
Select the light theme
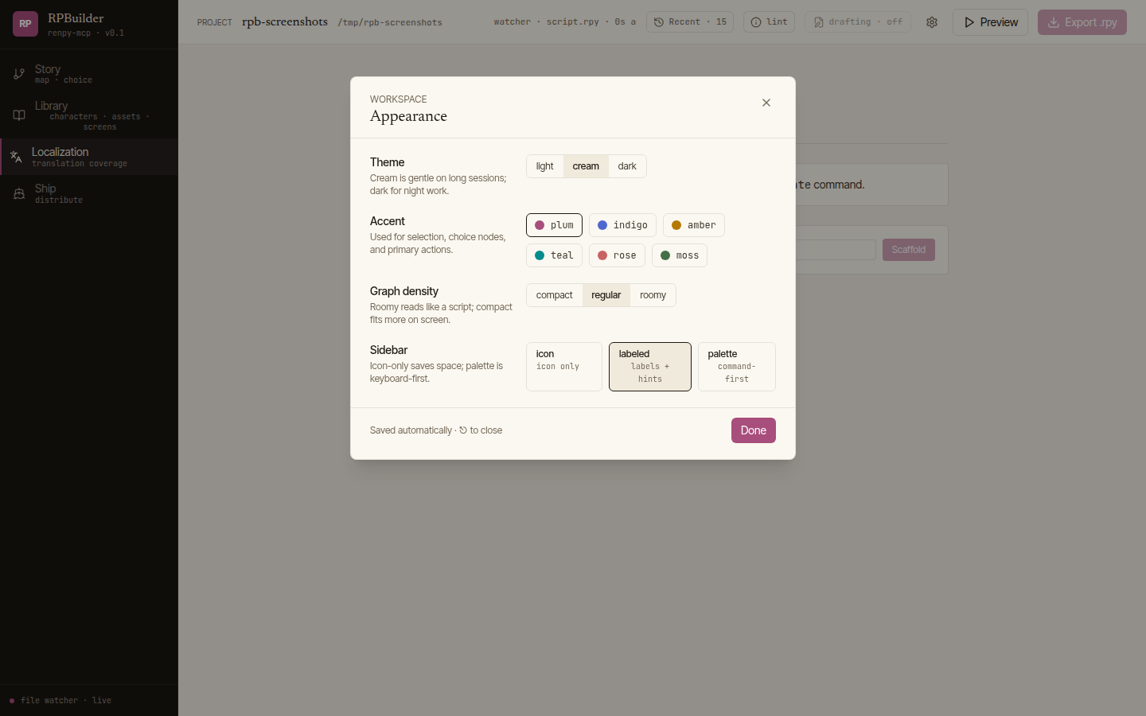click(x=544, y=166)
